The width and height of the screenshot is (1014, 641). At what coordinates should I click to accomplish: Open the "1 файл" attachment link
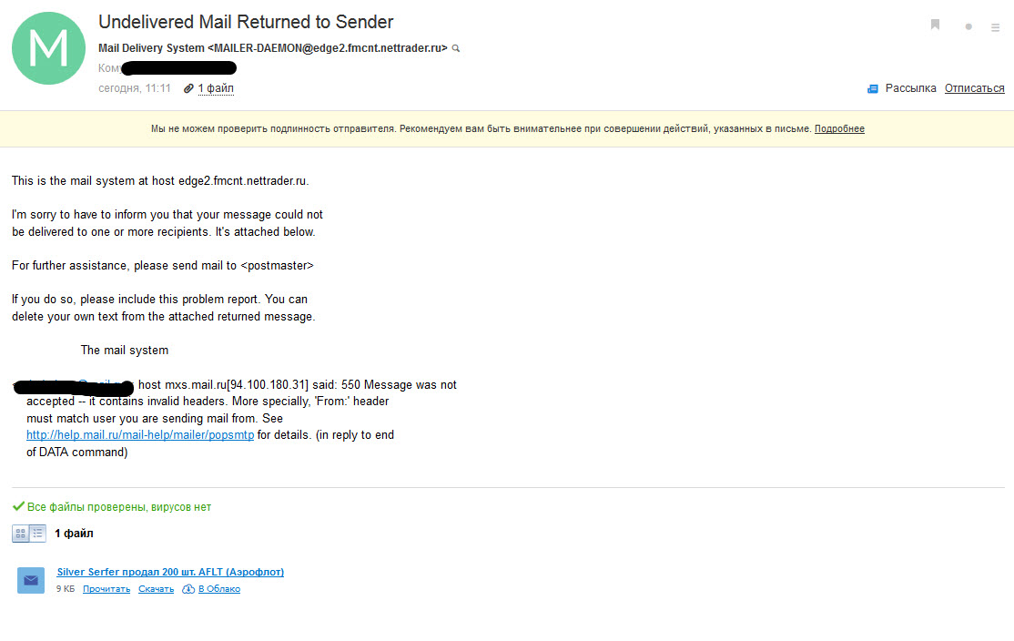coord(216,88)
